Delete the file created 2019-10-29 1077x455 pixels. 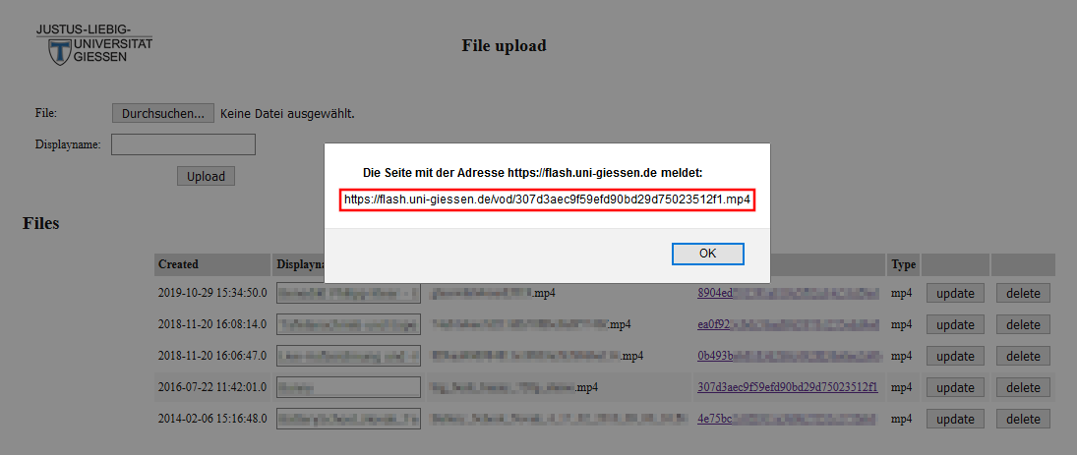pos(1023,293)
